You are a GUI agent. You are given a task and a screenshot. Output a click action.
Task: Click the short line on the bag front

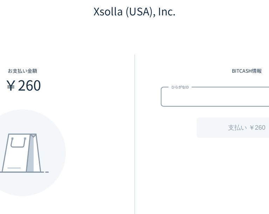pos(14,168)
